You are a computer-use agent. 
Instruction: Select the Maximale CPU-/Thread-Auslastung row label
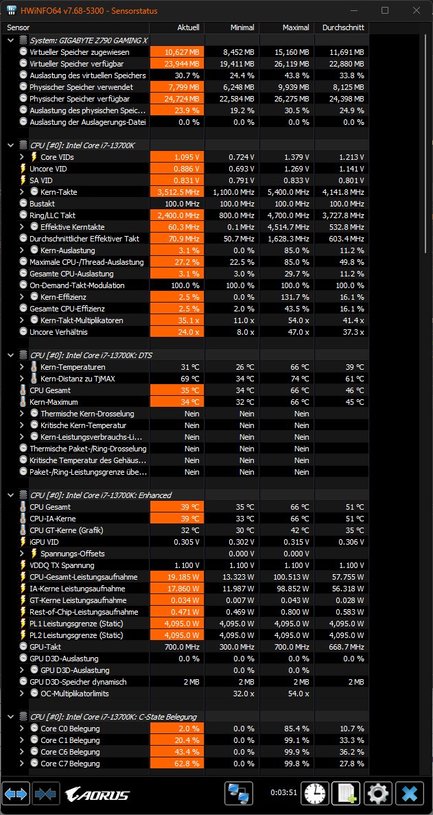coord(87,261)
